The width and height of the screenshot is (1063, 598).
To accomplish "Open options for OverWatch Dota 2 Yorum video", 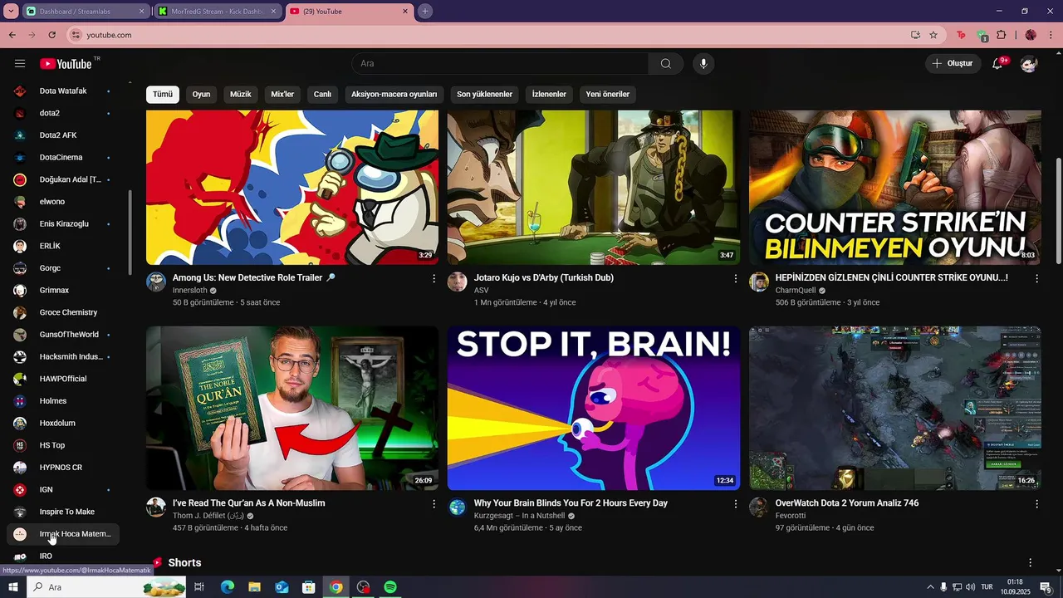I will tap(1036, 503).
